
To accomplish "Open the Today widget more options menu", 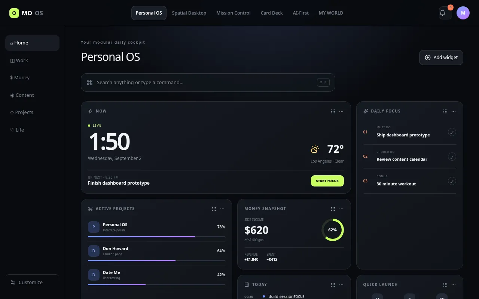I will click(341, 285).
